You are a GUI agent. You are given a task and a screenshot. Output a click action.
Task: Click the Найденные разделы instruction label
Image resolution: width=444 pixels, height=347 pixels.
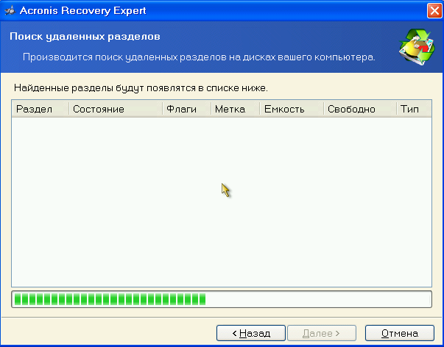141,88
